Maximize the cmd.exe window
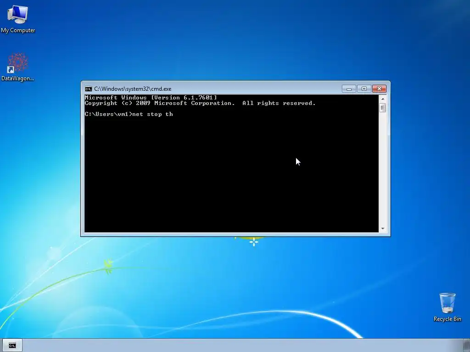470x352 pixels. click(x=364, y=89)
